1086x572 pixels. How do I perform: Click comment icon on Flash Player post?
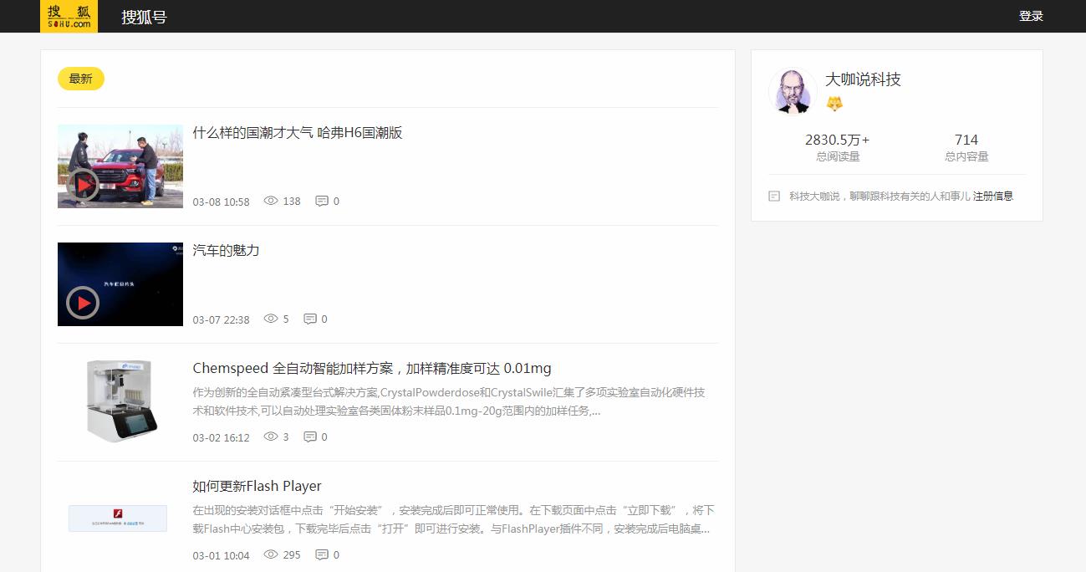click(322, 554)
